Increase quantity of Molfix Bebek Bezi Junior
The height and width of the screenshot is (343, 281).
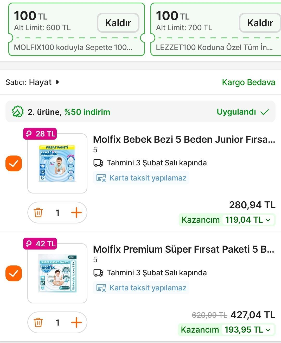tap(76, 213)
